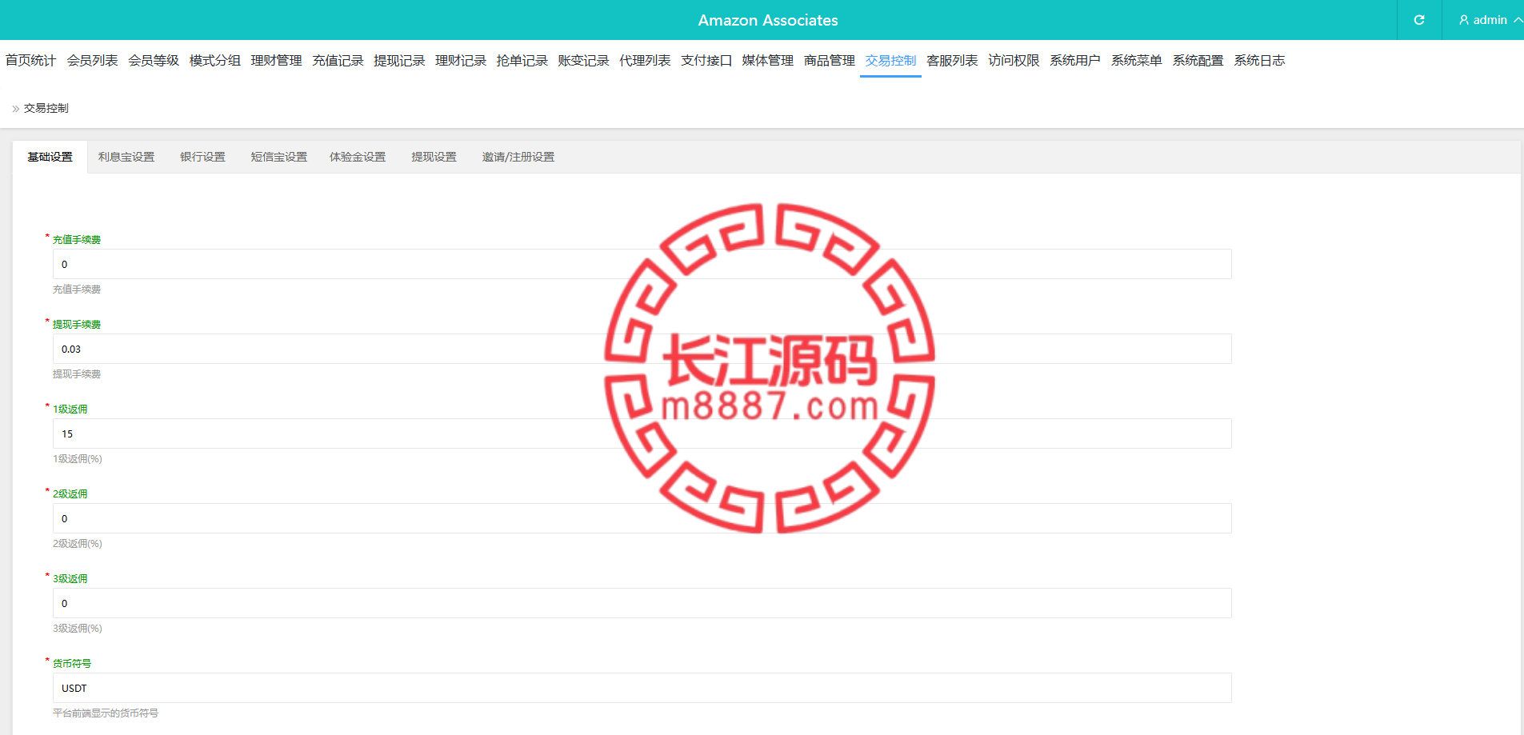
Task: Switch to 利息宝设置 tab
Action: [126, 157]
